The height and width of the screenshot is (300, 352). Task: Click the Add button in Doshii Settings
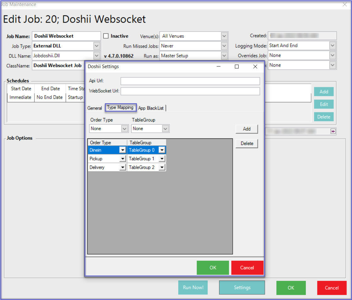coord(247,129)
